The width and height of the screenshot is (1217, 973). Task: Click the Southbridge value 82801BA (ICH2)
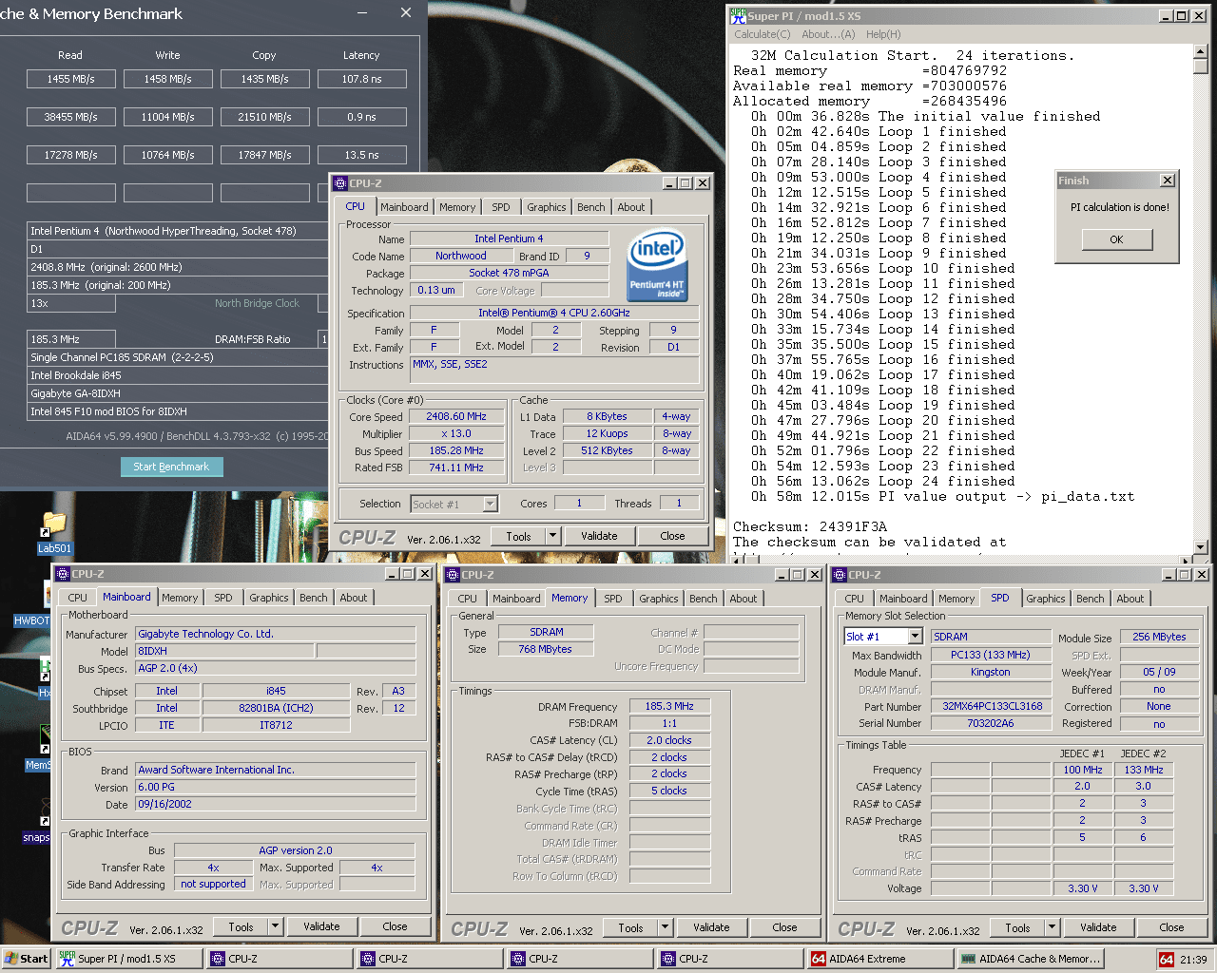(x=276, y=708)
